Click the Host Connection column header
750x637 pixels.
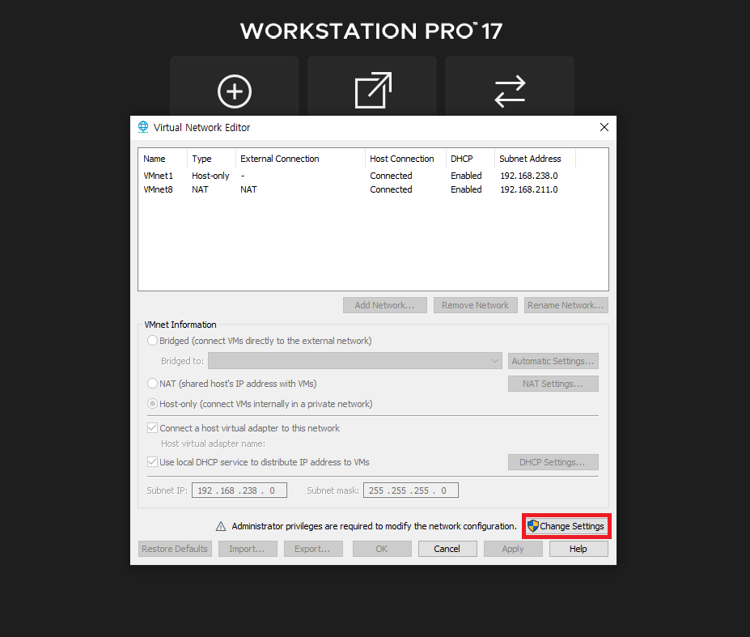405,159
